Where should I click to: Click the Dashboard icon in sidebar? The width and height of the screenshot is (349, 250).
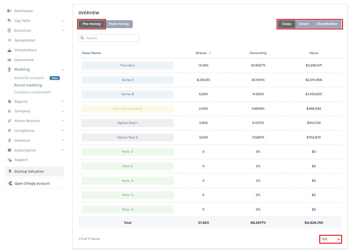pos(9,11)
